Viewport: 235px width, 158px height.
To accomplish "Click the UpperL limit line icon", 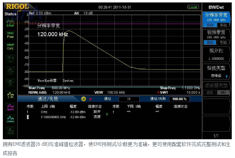I will click(11, 107).
